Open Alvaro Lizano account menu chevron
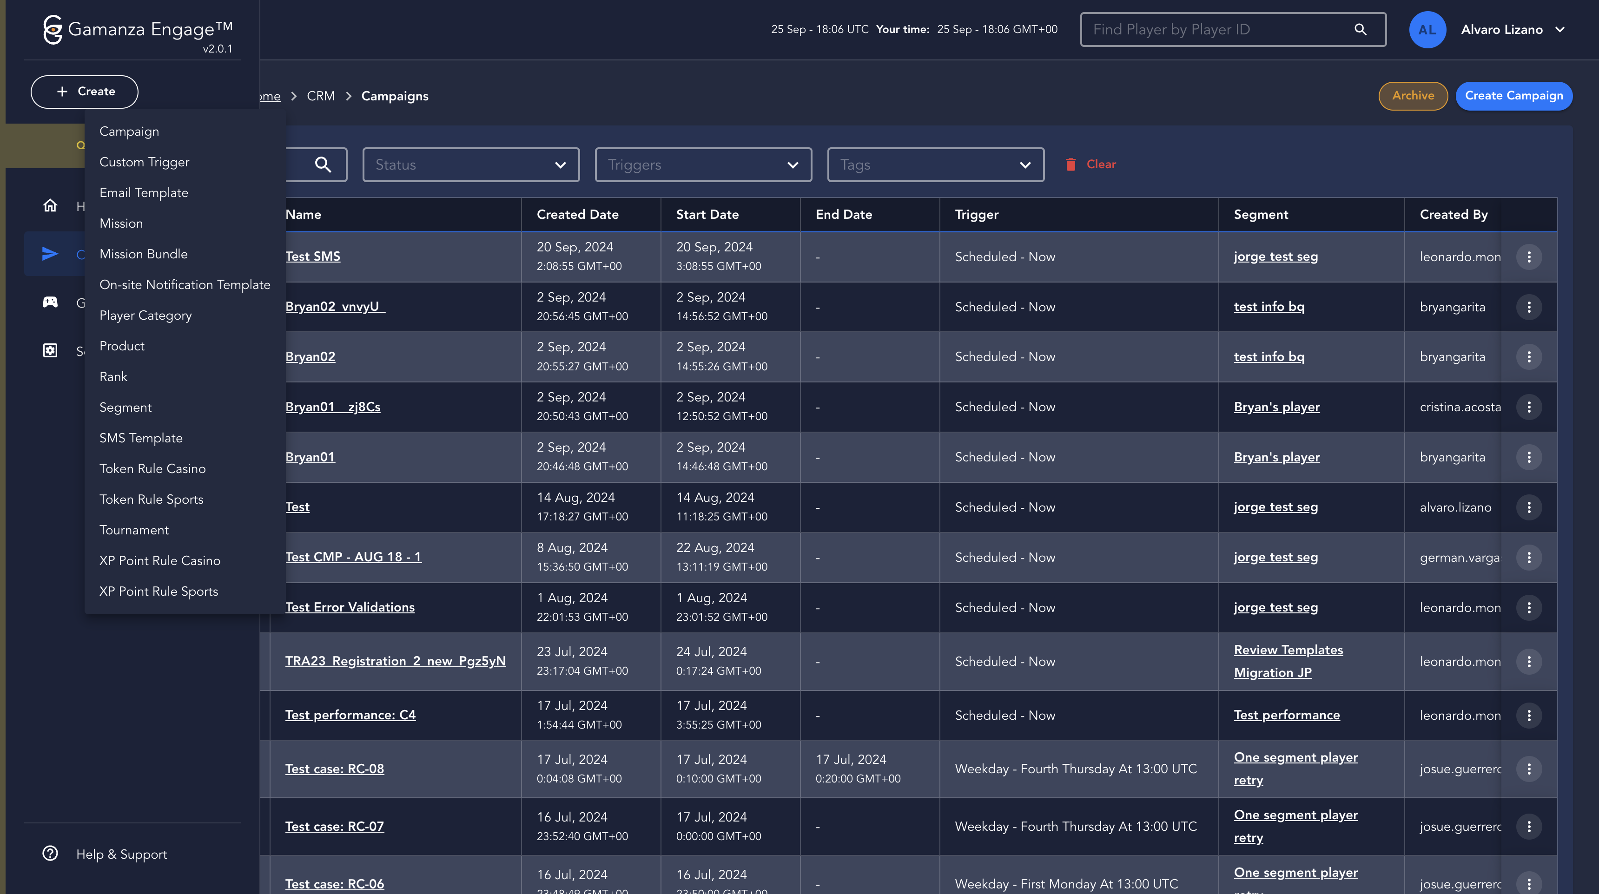The height and width of the screenshot is (894, 1599). tap(1560, 29)
